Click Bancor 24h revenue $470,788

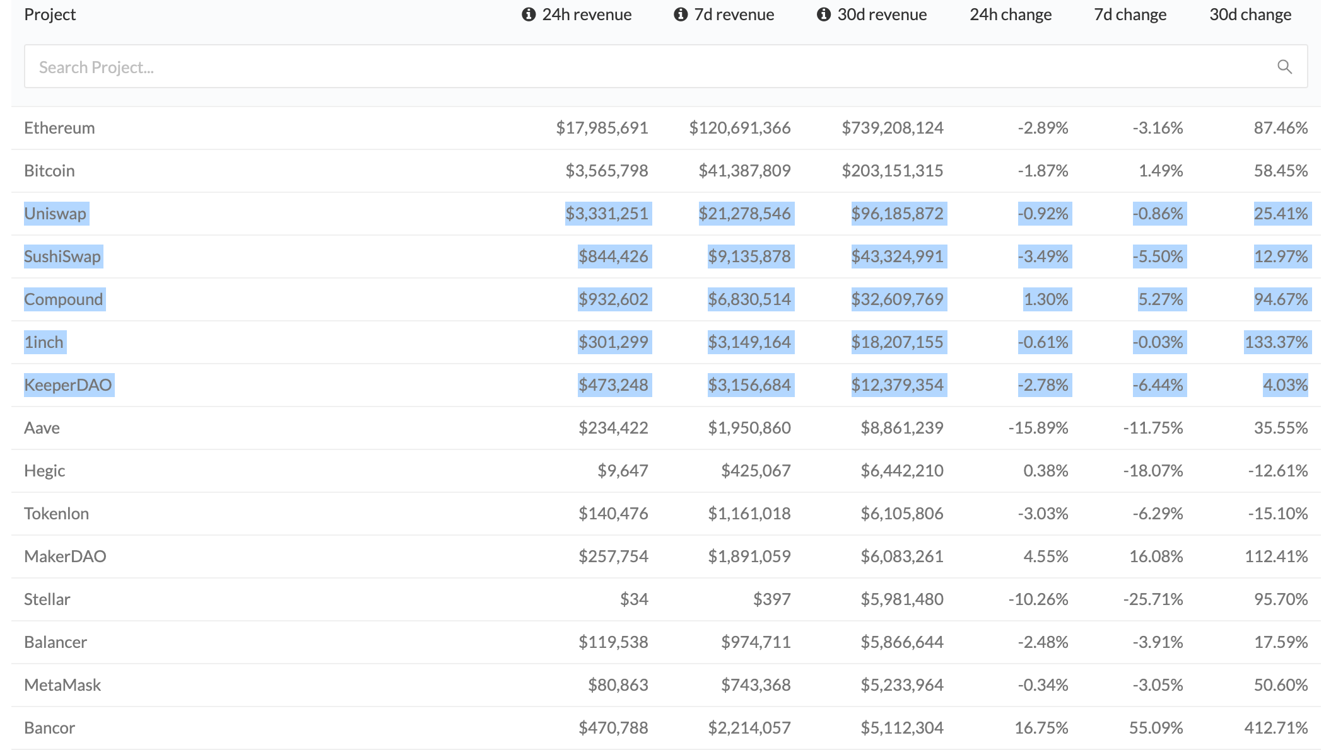(613, 728)
